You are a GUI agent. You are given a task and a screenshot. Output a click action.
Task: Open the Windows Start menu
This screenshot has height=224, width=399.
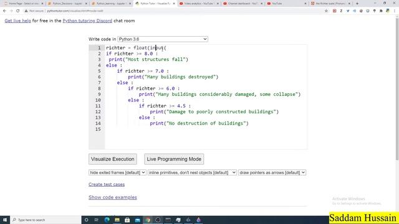[x=5, y=220]
